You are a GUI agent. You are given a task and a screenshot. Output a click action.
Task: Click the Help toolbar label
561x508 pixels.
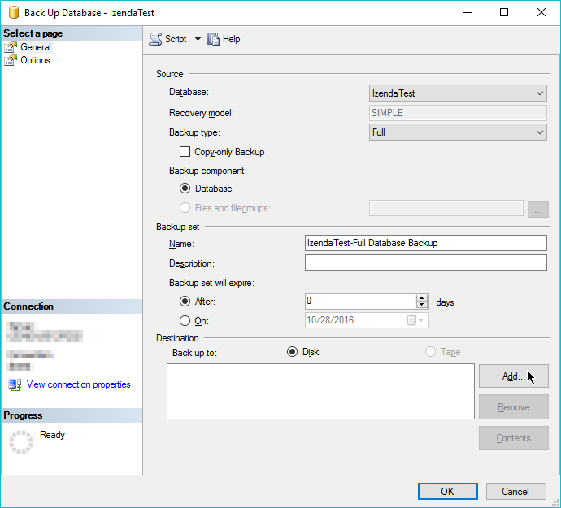point(231,39)
